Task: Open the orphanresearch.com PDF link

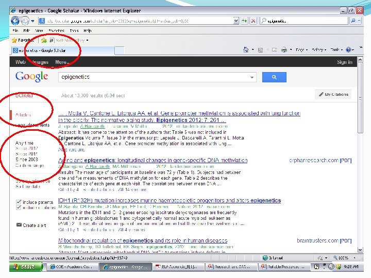Action: [320, 160]
